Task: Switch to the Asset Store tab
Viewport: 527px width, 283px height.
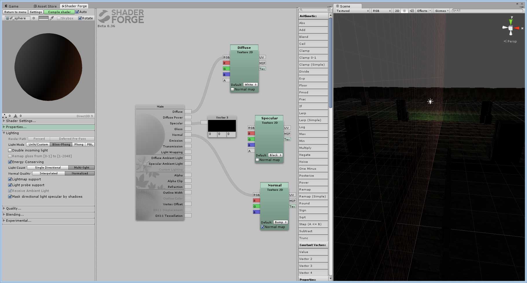Action: [x=45, y=6]
